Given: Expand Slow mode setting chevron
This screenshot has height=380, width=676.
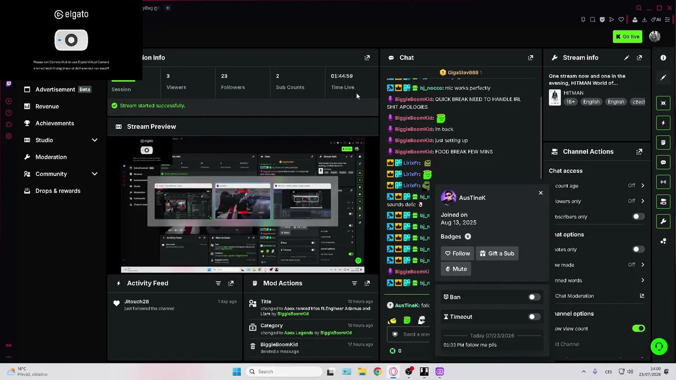Looking at the screenshot, I should pos(643,265).
